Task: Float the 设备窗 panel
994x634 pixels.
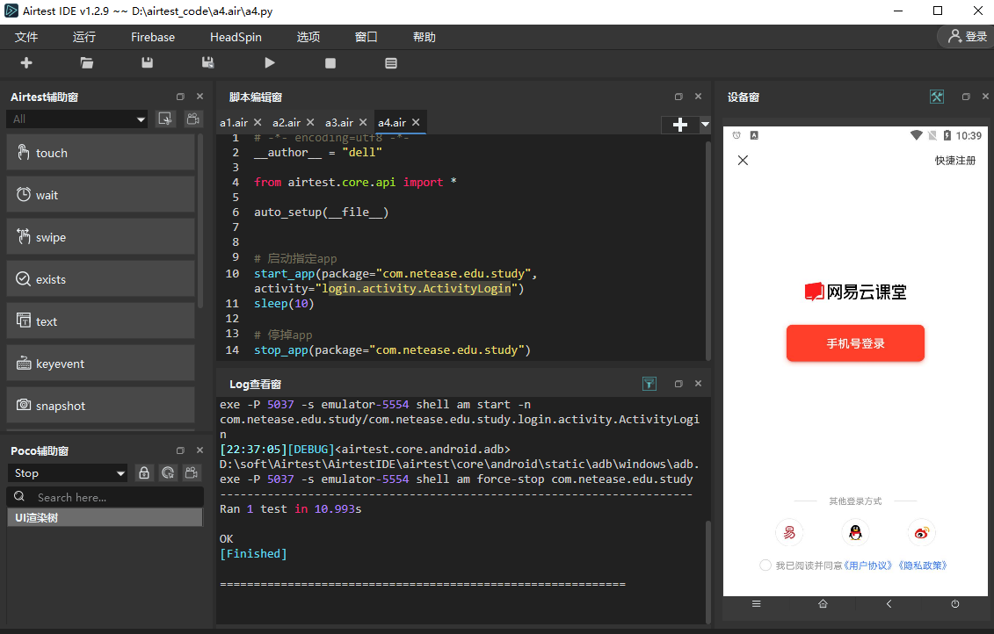Action: [x=966, y=97]
